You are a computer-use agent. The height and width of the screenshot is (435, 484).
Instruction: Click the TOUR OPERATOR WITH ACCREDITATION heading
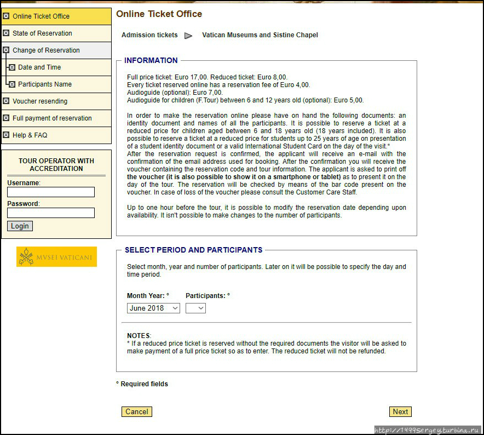[x=56, y=165]
